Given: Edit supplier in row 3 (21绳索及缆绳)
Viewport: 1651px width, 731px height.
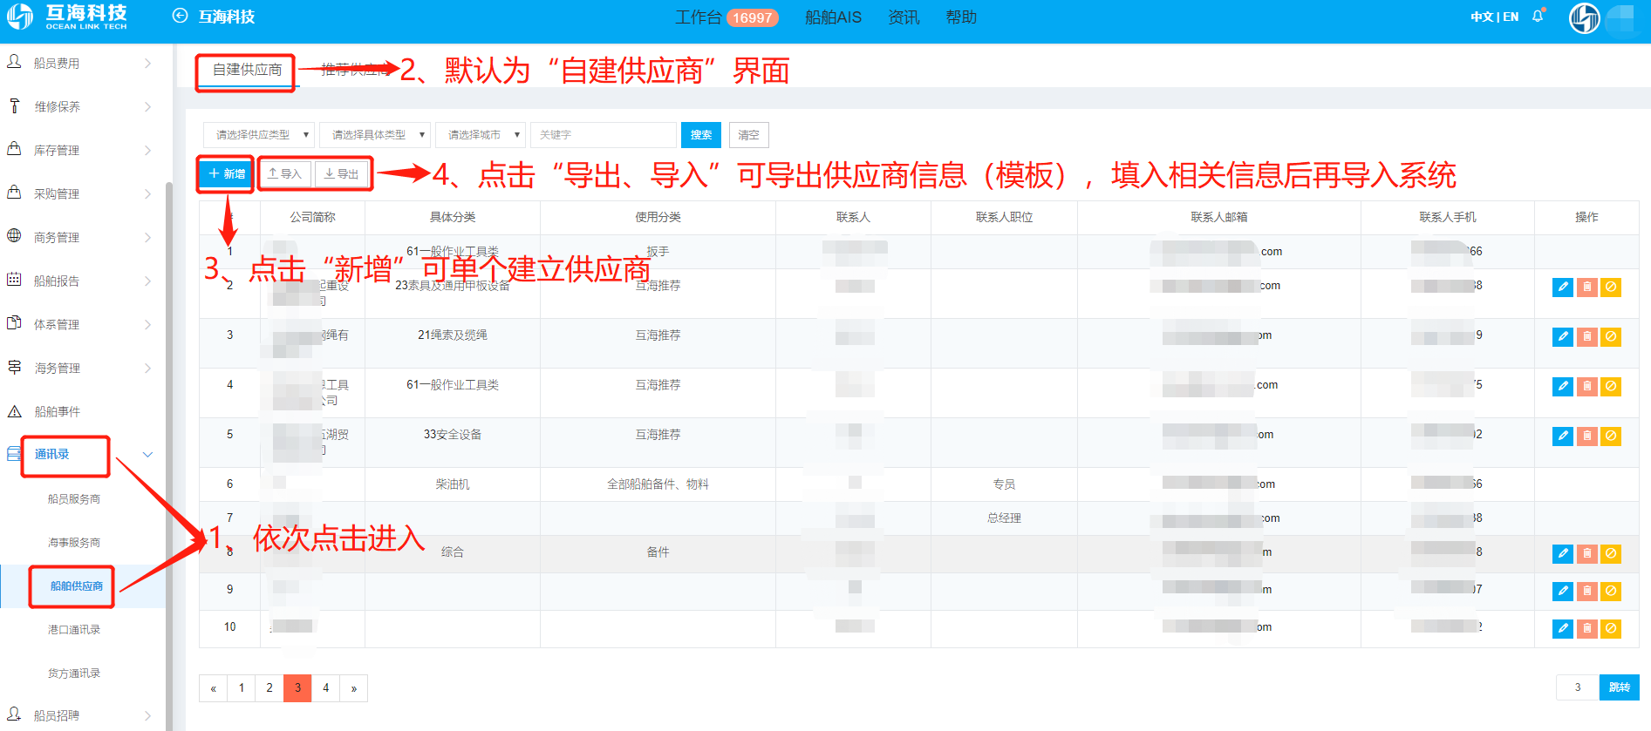Looking at the screenshot, I should (x=1562, y=336).
